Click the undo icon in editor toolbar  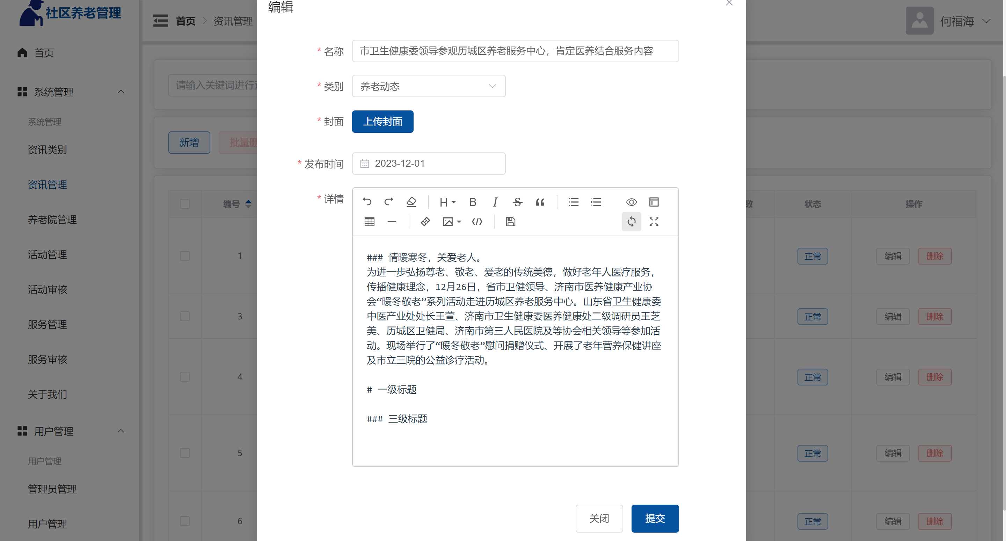(367, 202)
